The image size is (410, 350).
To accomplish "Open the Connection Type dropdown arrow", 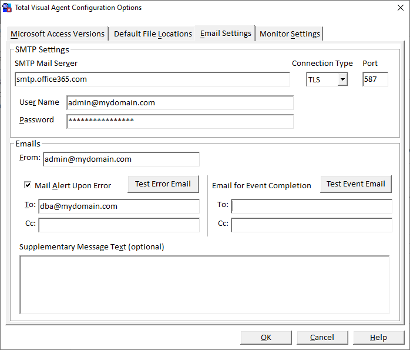I will (x=342, y=79).
